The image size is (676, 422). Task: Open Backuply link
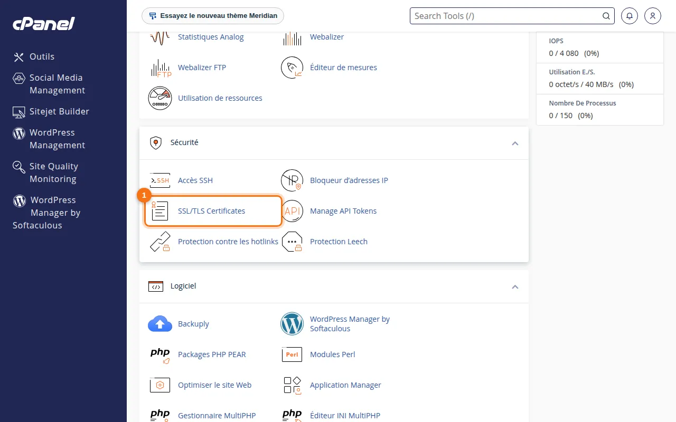coord(193,324)
